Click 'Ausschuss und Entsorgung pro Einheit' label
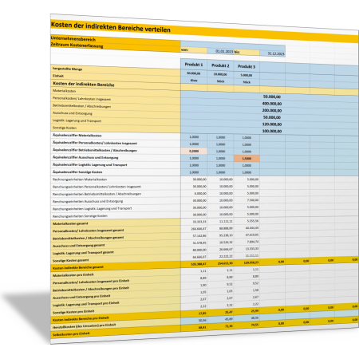The image size is (359, 359). click(x=81, y=297)
